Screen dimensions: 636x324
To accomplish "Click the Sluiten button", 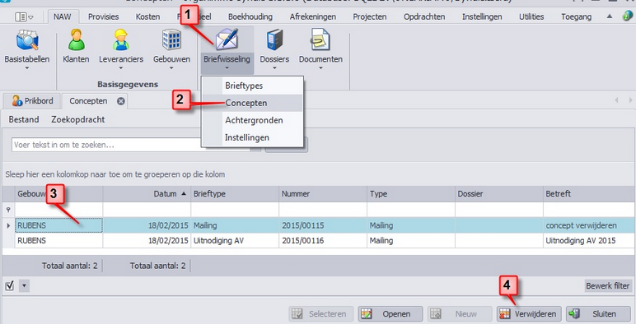I will (598, 314).
